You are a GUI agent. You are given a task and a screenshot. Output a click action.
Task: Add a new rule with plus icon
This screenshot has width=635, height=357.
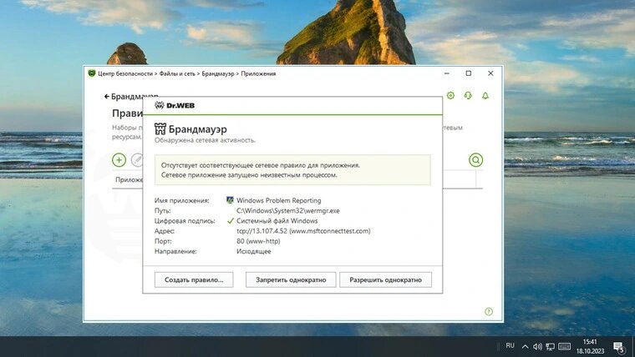point(119,160)
